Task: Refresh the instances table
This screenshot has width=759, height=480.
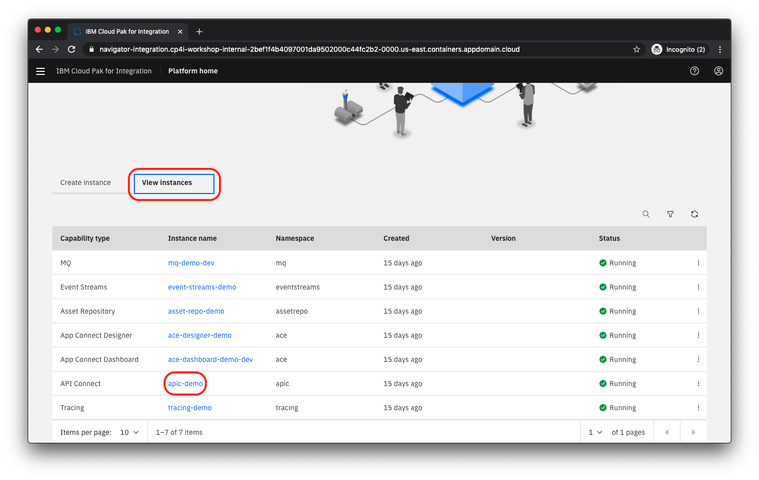Action: click(x=695, y=214)
